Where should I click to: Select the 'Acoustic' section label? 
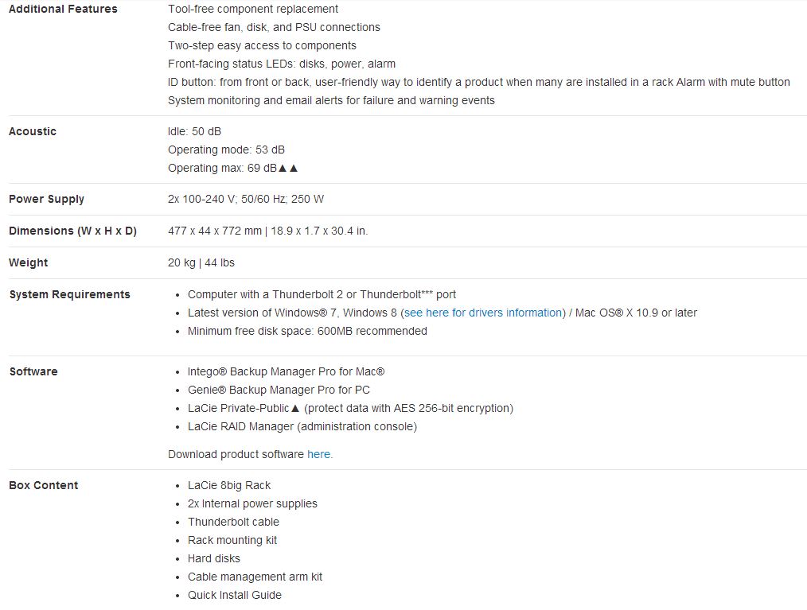(33, 131)
